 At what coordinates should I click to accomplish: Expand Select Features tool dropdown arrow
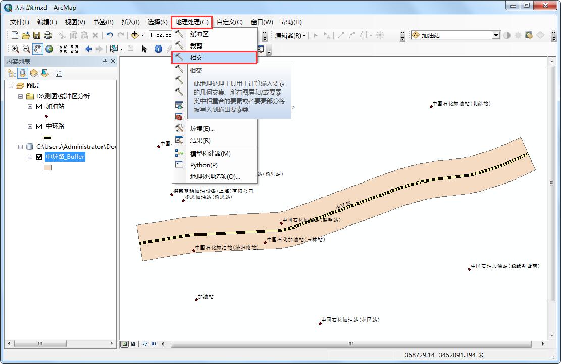pyautogui.click(x=121, y=49)
